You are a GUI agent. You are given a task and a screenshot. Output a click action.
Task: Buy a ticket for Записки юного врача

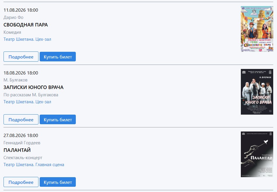click(x=58, y=119)
